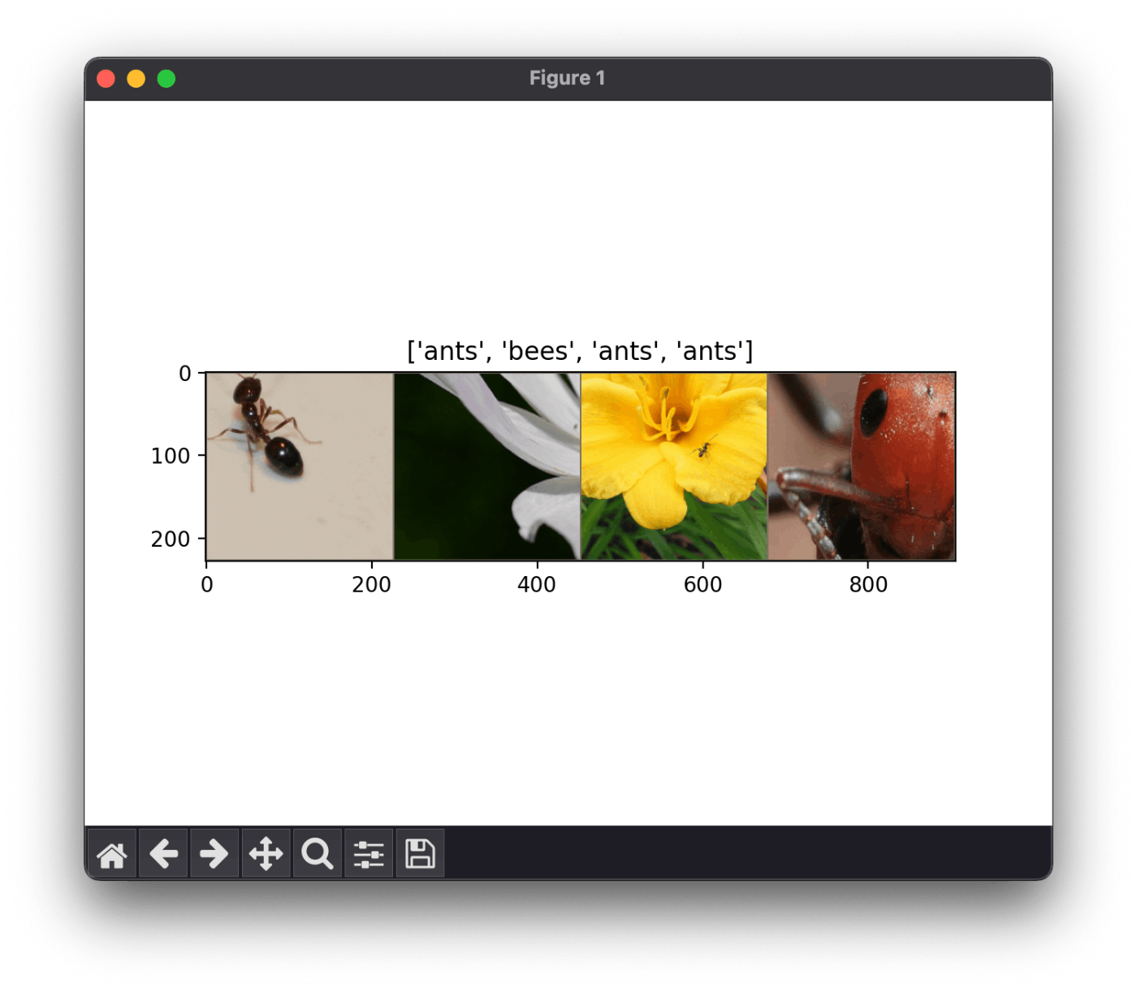Go forward to next view arrow
Viewport: 1137px width, 992px height.
pyautogui.click(x=214, y=854)
